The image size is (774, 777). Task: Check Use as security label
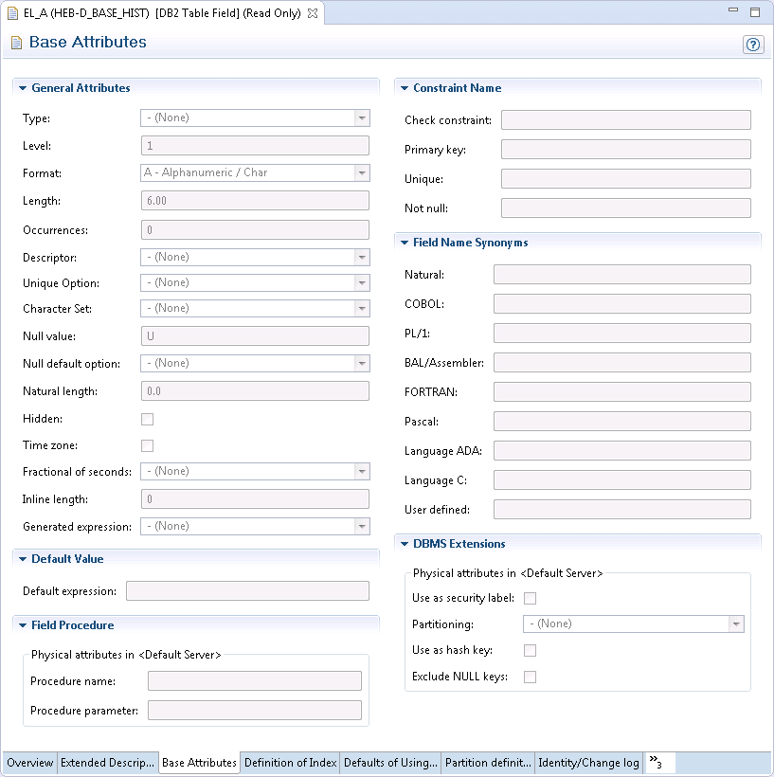pyautogui.click(x=531, y=598)
